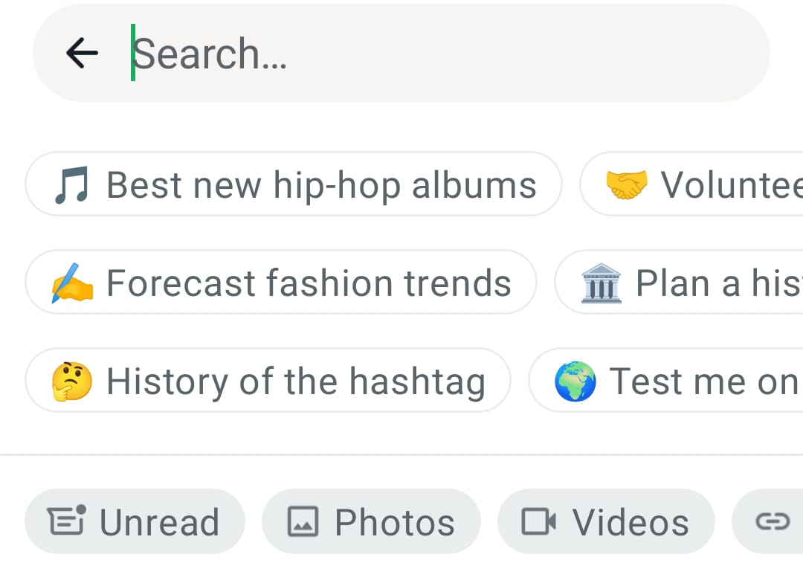
Task: Tap the classical building emoji icon
Action: (x=601, y=283)
